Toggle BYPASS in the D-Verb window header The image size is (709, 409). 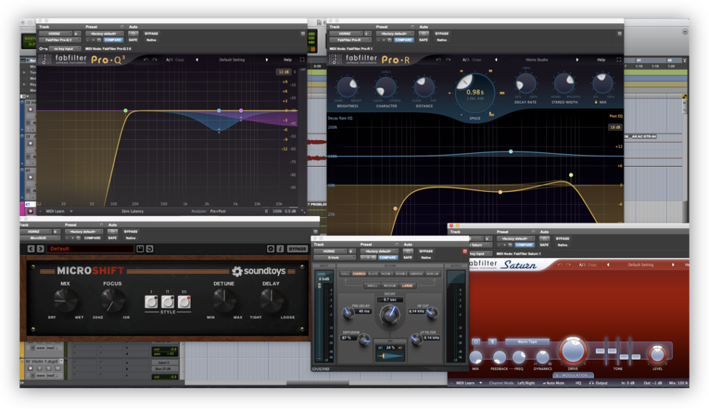click(426, 251)
